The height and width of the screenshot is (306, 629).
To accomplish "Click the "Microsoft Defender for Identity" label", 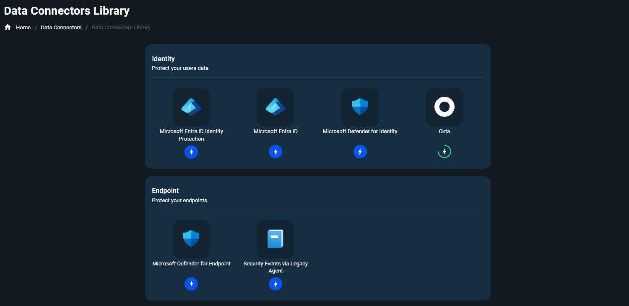I will pos(360,131).
